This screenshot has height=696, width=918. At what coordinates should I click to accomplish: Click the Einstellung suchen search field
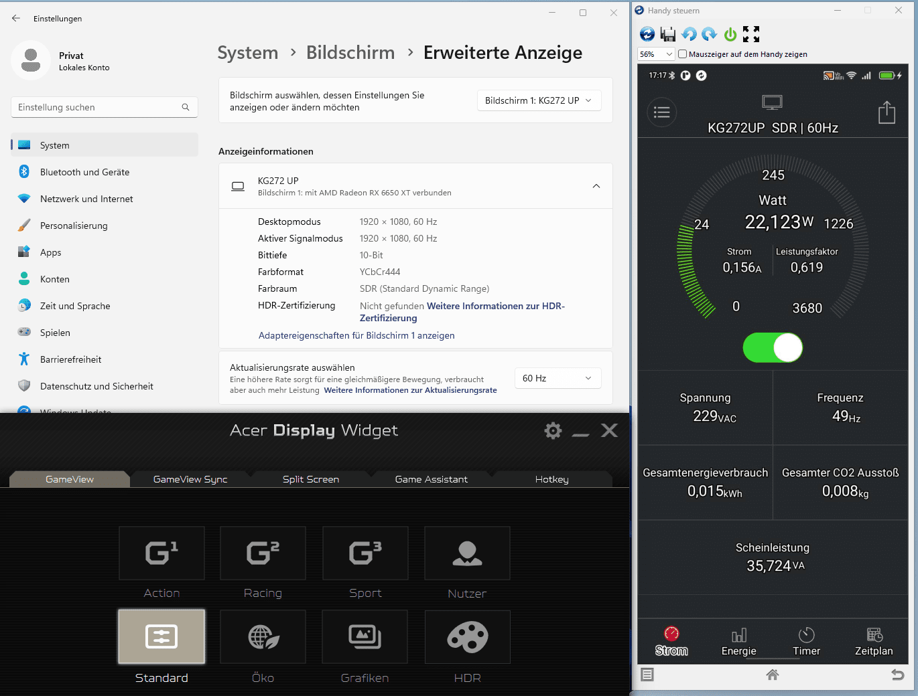coord(105,107)
